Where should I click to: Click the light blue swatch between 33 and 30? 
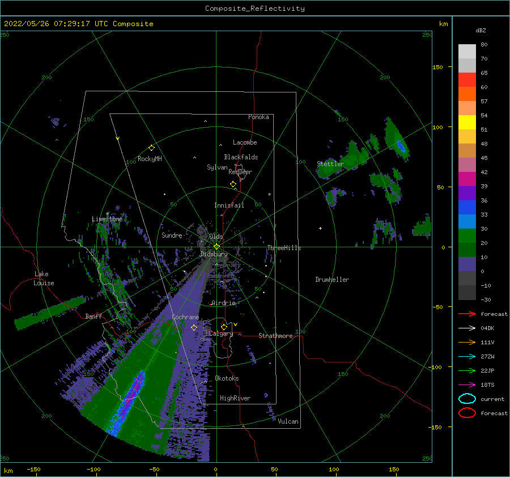coord(467,221)
